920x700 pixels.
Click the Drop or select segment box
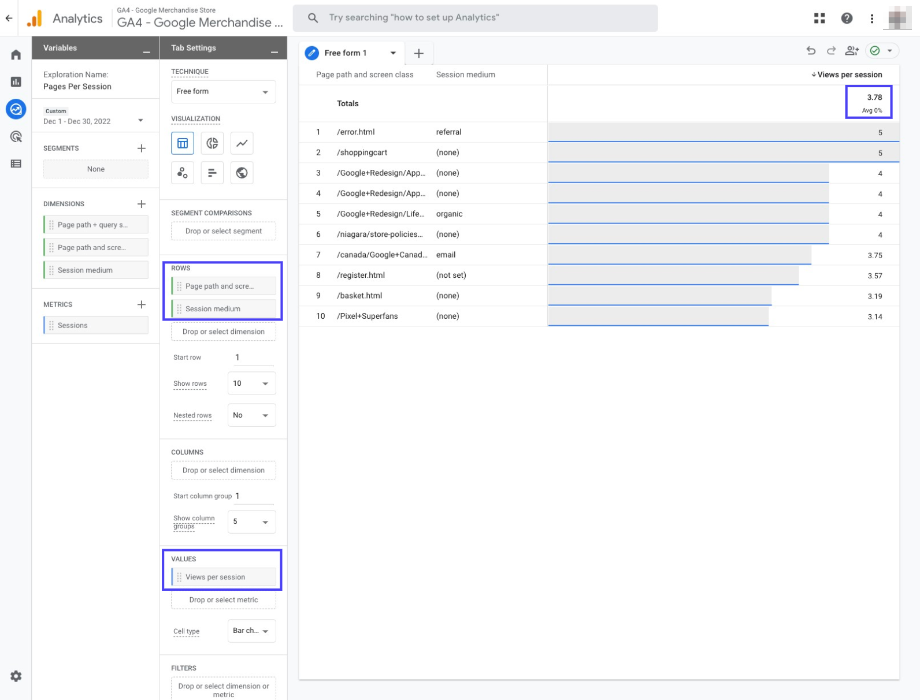coord(223,231)
